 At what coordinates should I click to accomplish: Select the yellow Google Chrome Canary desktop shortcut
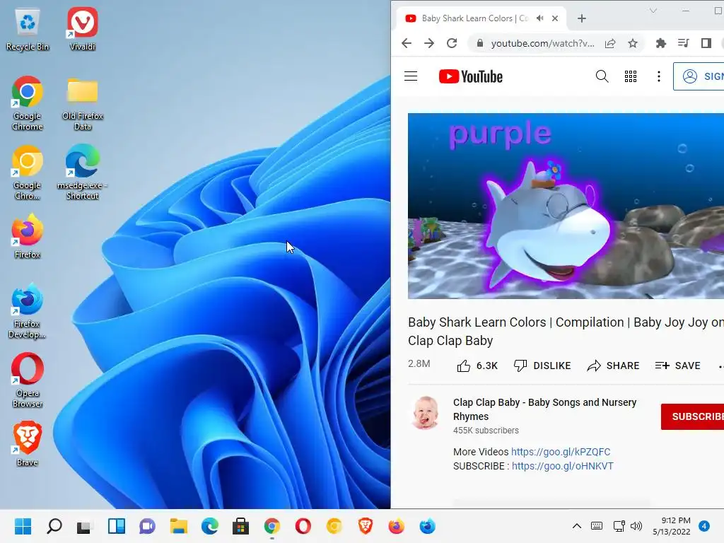[28, 173]
